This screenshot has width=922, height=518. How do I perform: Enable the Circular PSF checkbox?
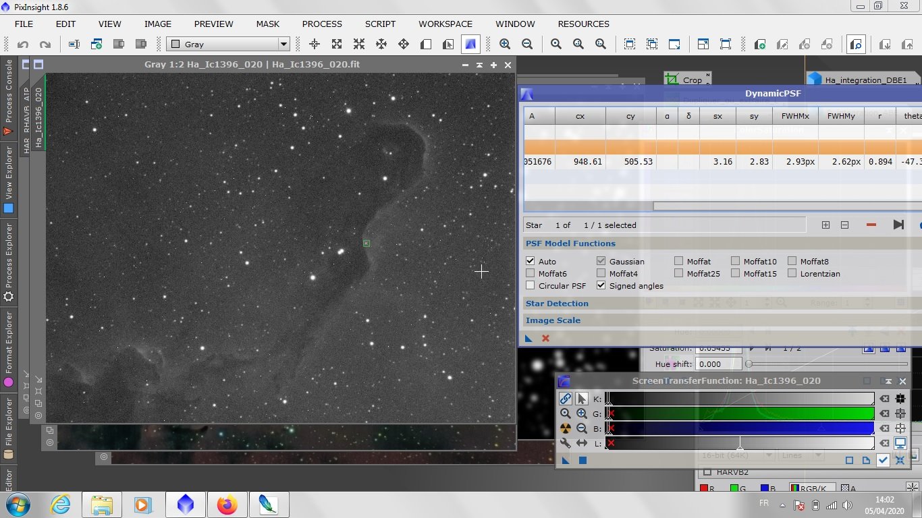click(x=531, y=286)
